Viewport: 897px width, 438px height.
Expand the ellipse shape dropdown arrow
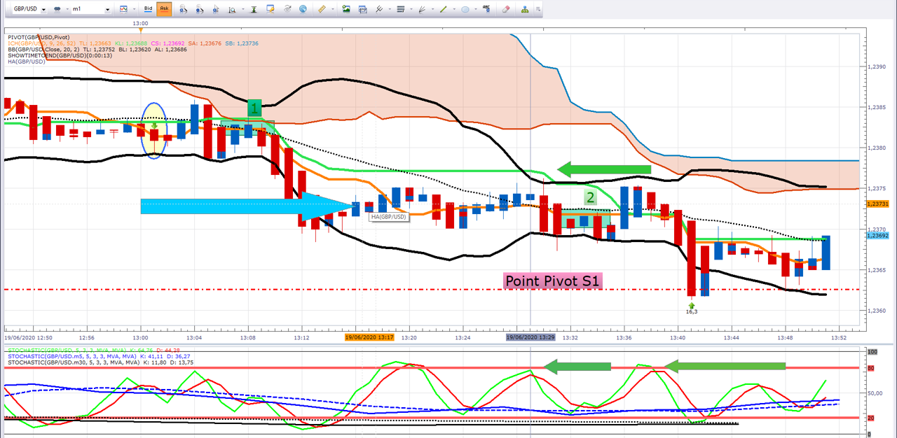point(475,10)
